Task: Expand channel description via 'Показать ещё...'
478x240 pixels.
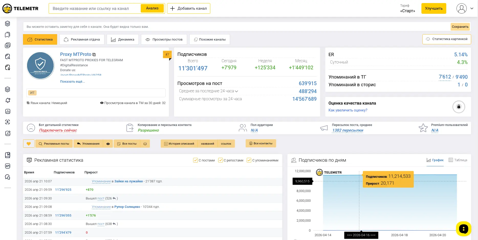Action: [72, 81]
